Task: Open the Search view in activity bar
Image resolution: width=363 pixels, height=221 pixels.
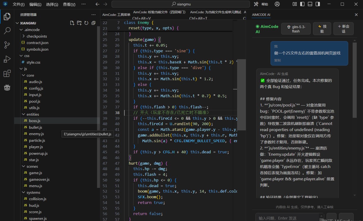Action: point(7,31)
